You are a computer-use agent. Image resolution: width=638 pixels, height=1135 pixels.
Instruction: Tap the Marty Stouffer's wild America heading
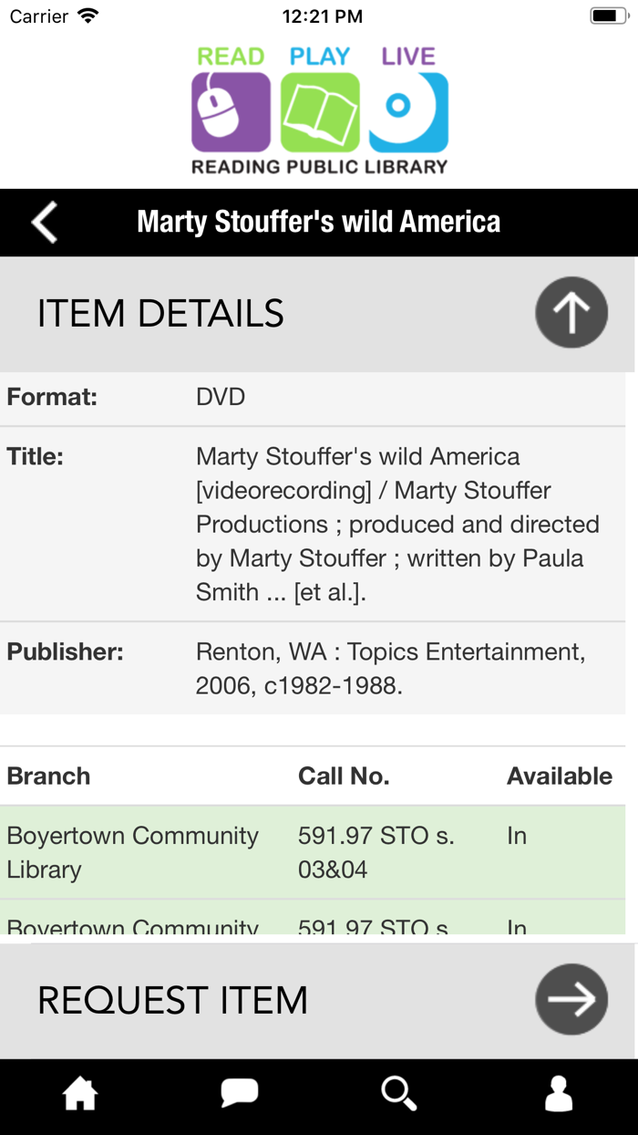(318, 222)
